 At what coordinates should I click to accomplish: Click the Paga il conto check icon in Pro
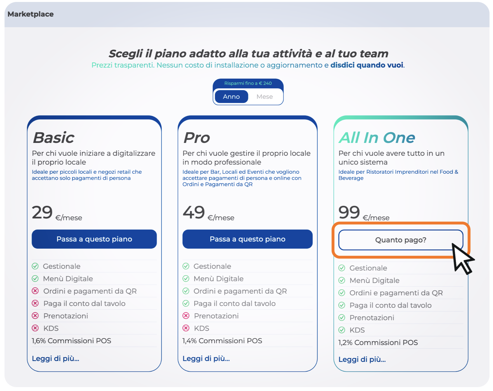[x=186, y=303]
